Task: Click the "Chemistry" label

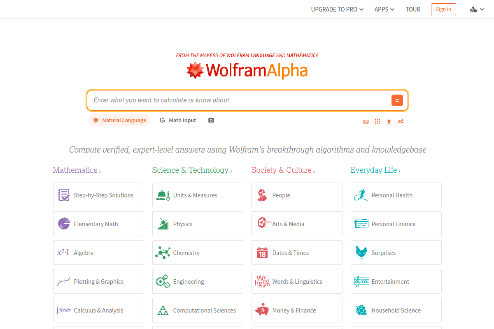Action: (x=186, y=253)
